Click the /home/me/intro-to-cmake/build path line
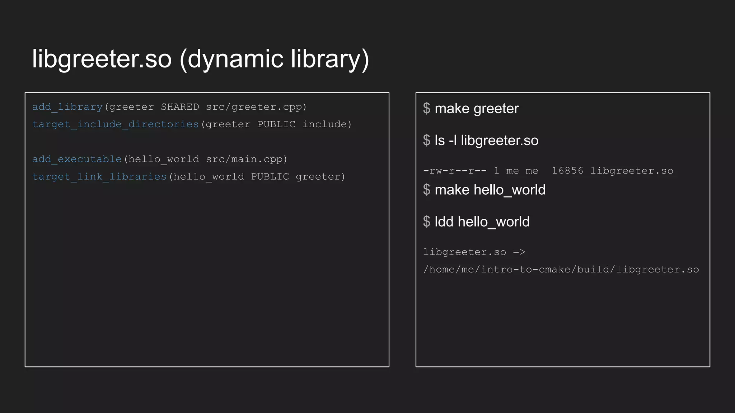 coord(561,269)
